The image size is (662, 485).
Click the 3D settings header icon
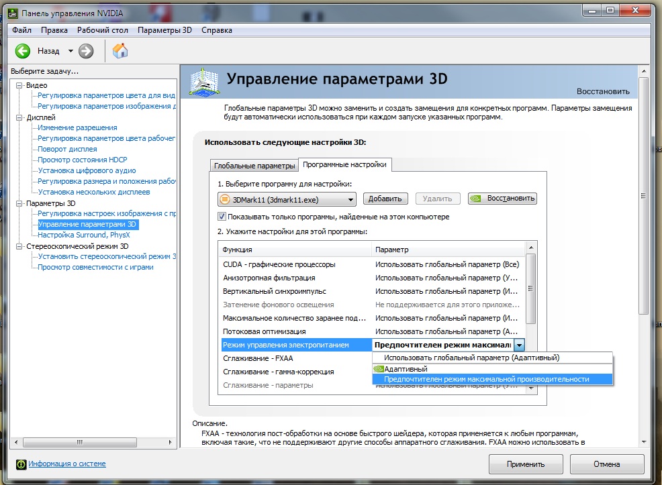point(204,84)
